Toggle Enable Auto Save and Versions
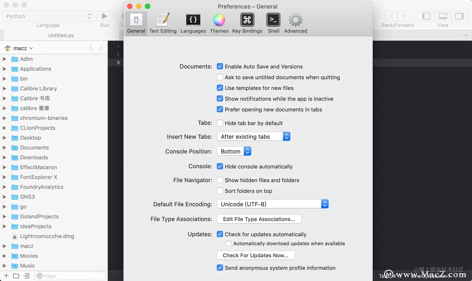 (220, 66)
